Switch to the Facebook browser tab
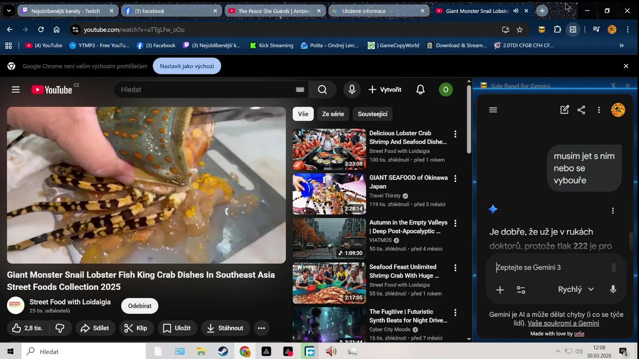 click(x=172, y=10)
